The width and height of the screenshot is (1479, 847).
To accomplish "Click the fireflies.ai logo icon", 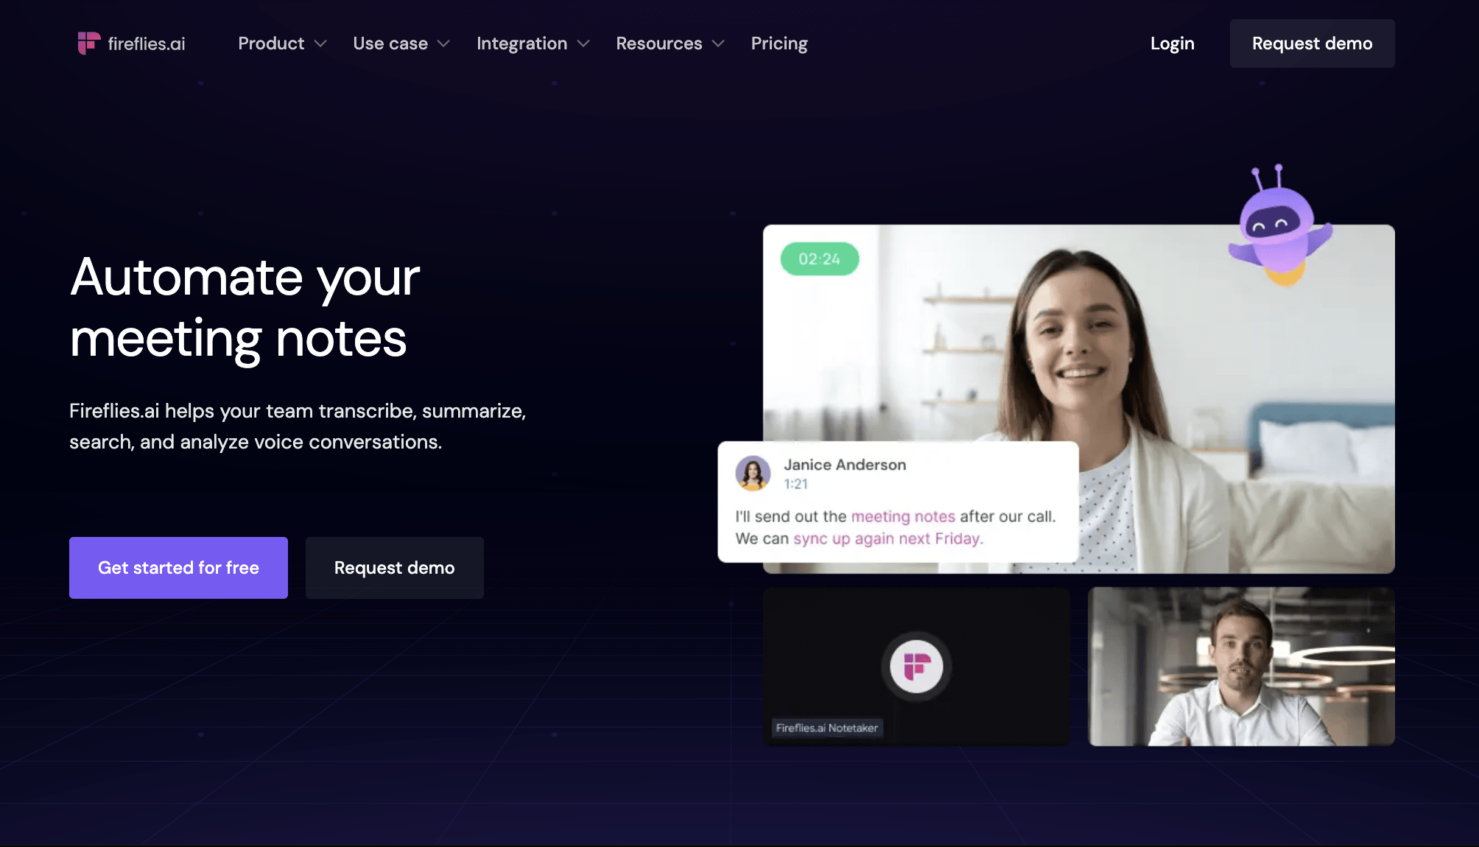I will point(88,43).
